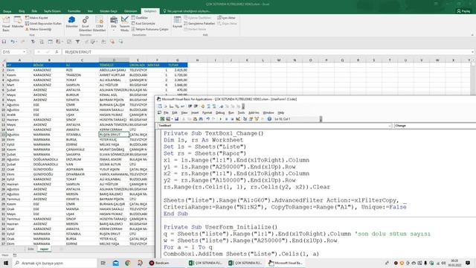Open Excel Eklentileri gear icon
Image resolution: width=476 pixels, height=268 pixels.
click(86, 24)
